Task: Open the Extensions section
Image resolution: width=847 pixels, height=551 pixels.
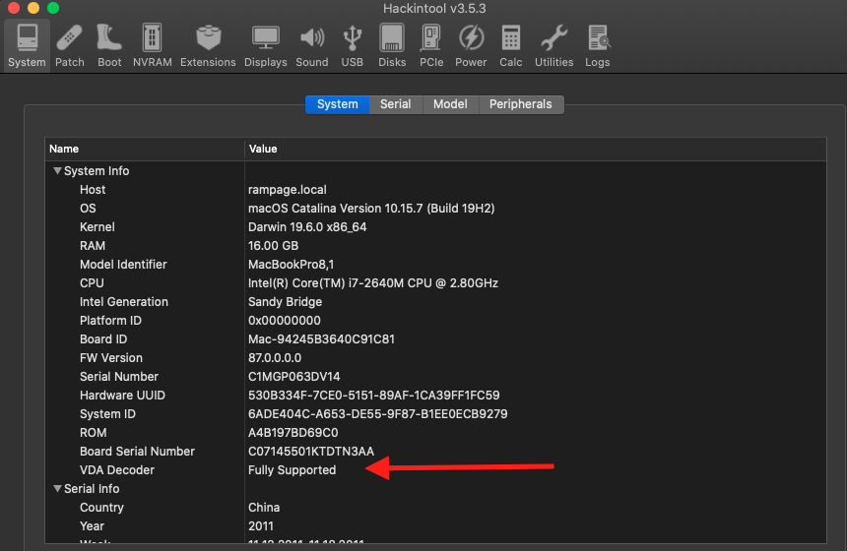Action: (208, 46)
